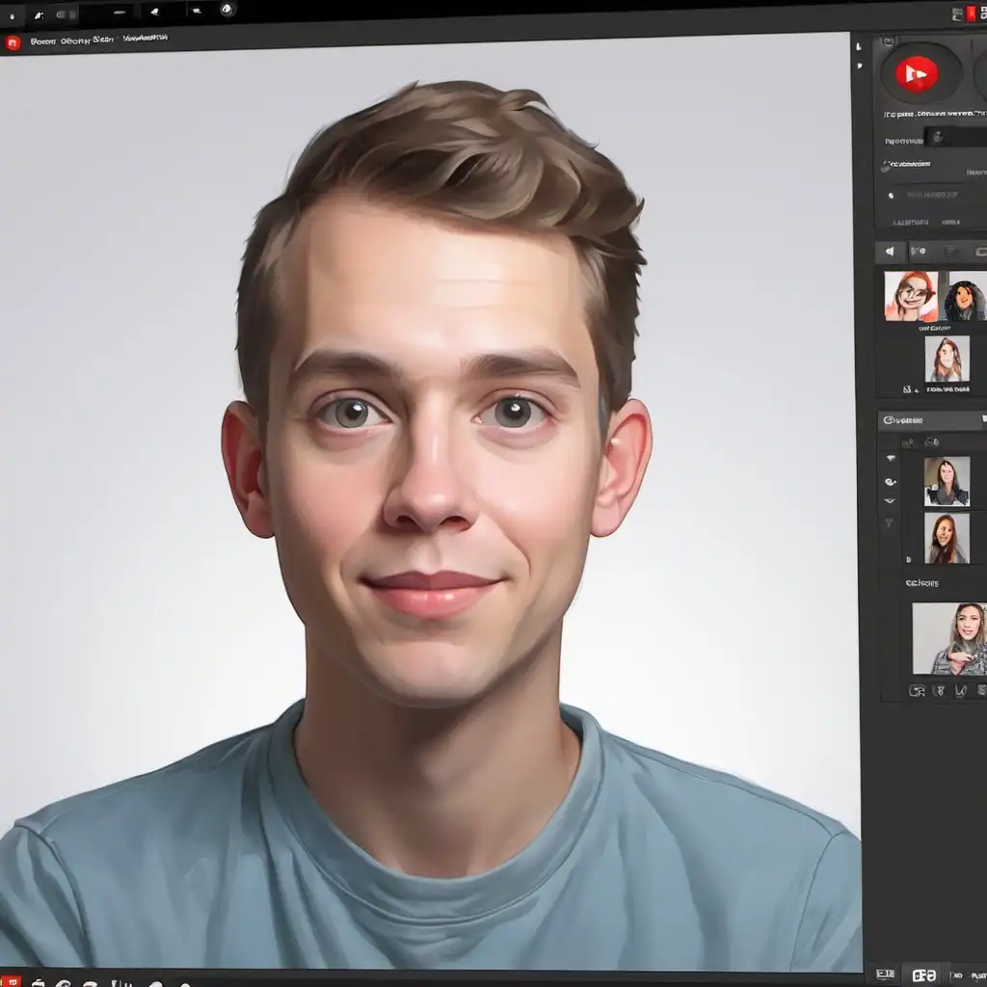Viewport: 987px width, 987px height.
Task: Open the first menu next to the red logo
Action: [40, 40]
